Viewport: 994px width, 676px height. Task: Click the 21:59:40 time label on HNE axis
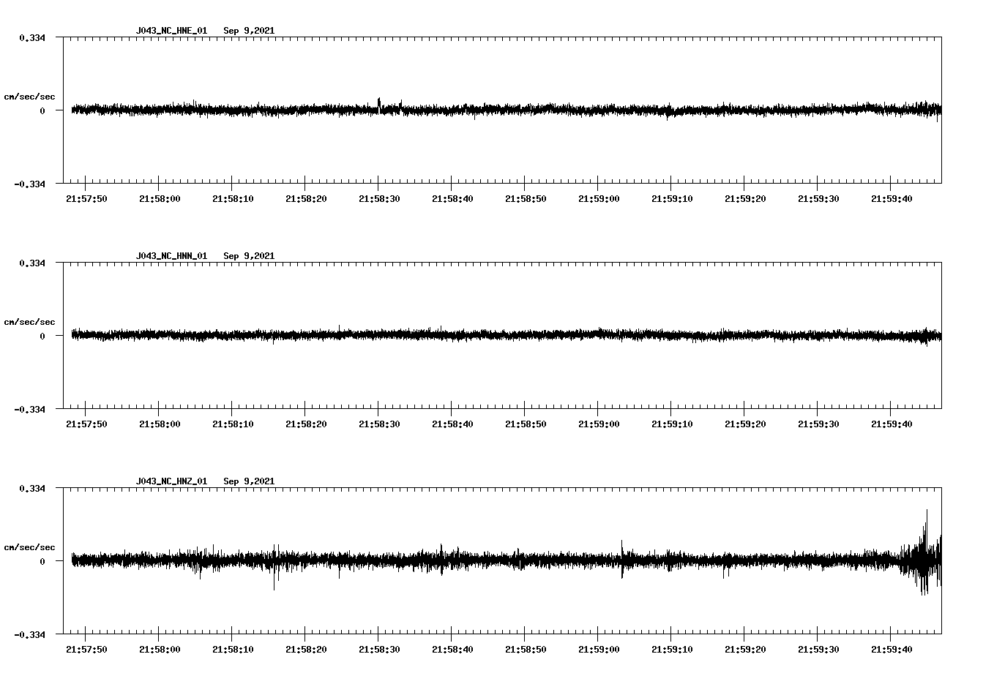[892, 199]
